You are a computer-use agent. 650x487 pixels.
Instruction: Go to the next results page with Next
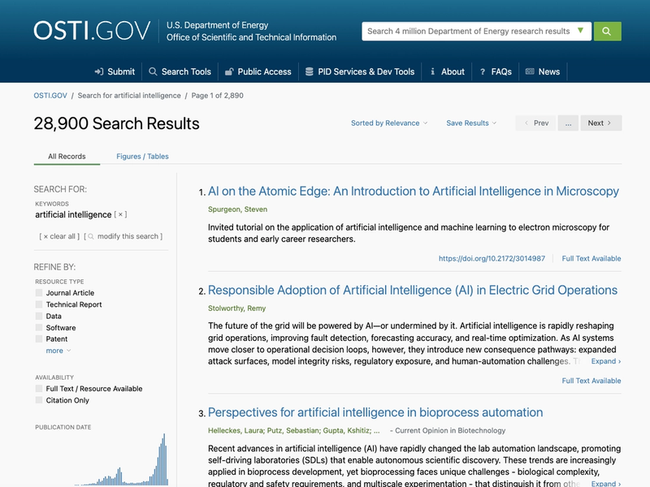pos(600,123)
